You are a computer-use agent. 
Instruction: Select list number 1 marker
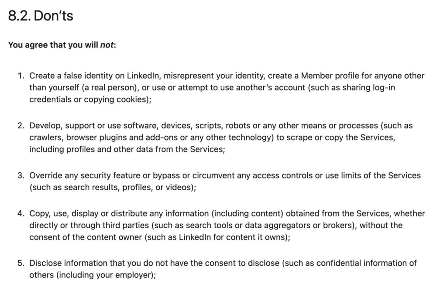[x=21, y=76]
